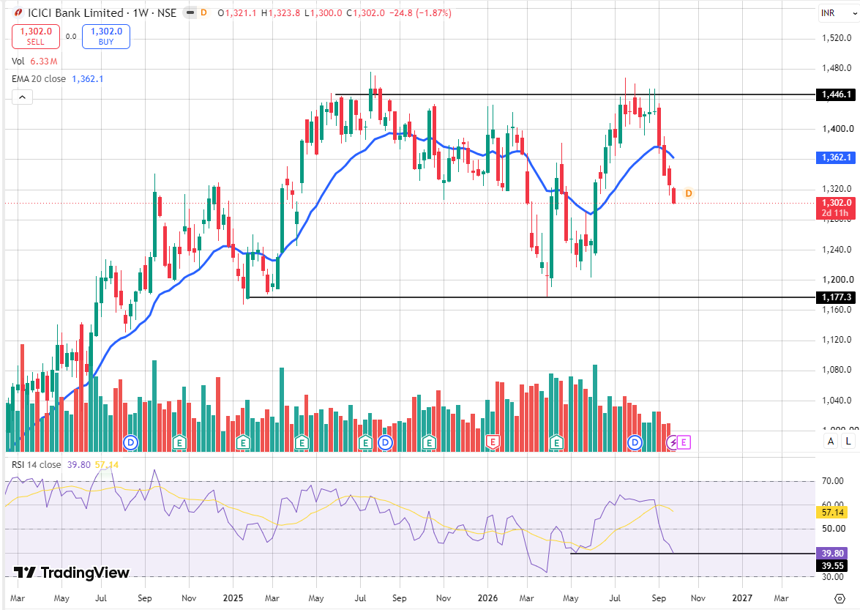This screenshot has width=860, height=610.
Task: Open the green earnings marker for October 2025
Action: coord(429,442)
